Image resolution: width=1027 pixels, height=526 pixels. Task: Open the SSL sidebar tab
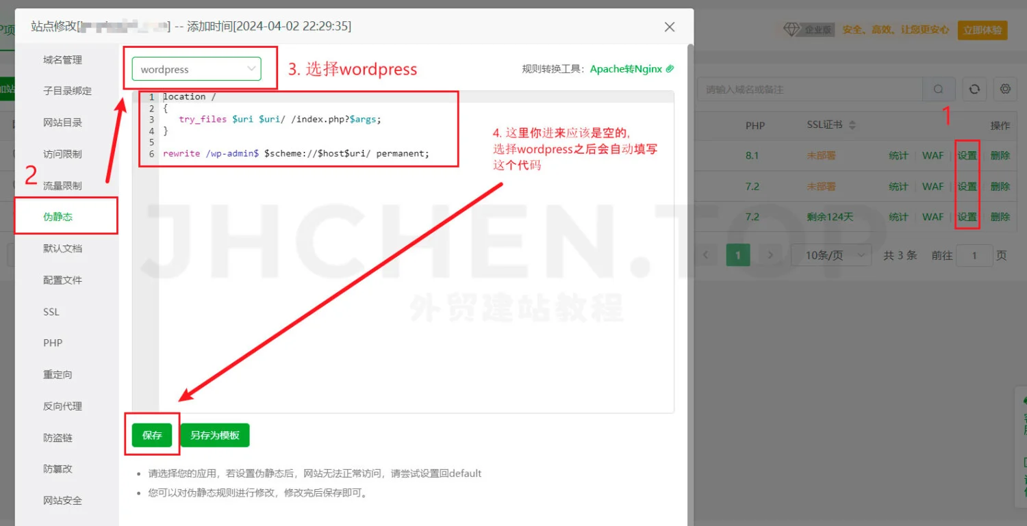pyautogui.click(x=51, y=312)
